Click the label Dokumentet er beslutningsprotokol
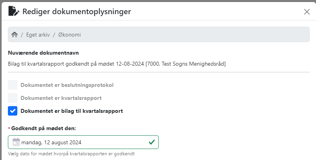 point(67,85)
